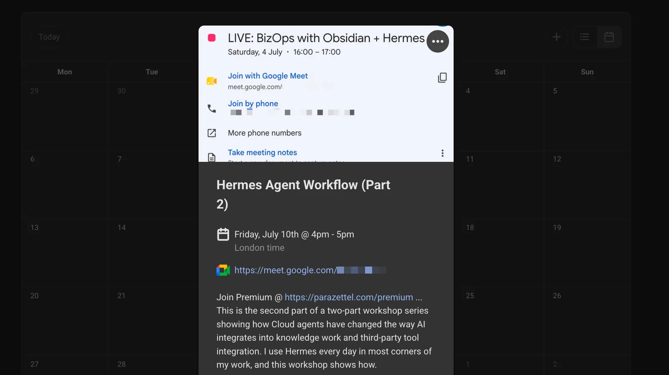Click the yellow Google Meet camera icon
Image resolution: width=669 pixels, height=375 pixels.
point(212,81)
